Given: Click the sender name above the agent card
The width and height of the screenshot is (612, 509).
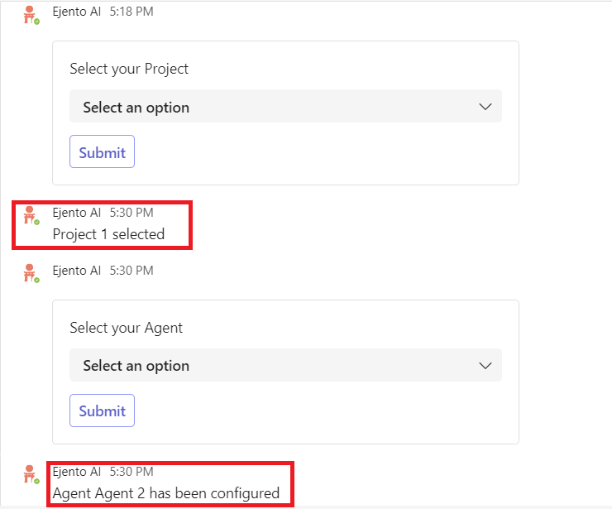Looking at the screenshot, I should (x=76, y=271).
